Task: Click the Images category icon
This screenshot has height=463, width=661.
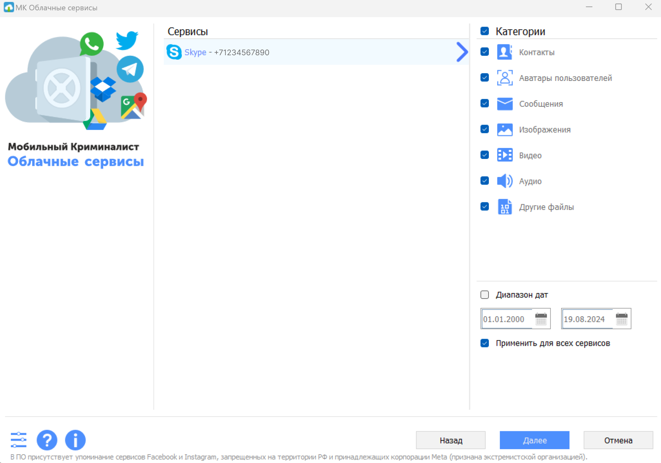Action: click(505, 129)
